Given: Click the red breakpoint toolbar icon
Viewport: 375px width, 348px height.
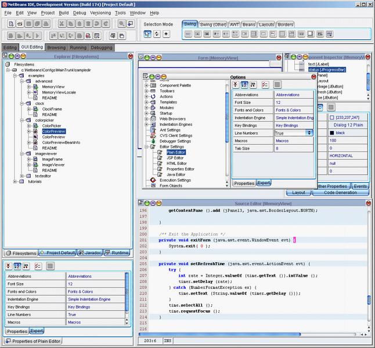Looking at the screenshot, I should point(88,36).
